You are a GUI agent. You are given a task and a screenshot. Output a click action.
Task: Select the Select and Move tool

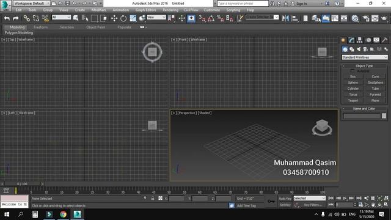pos(114,18)
